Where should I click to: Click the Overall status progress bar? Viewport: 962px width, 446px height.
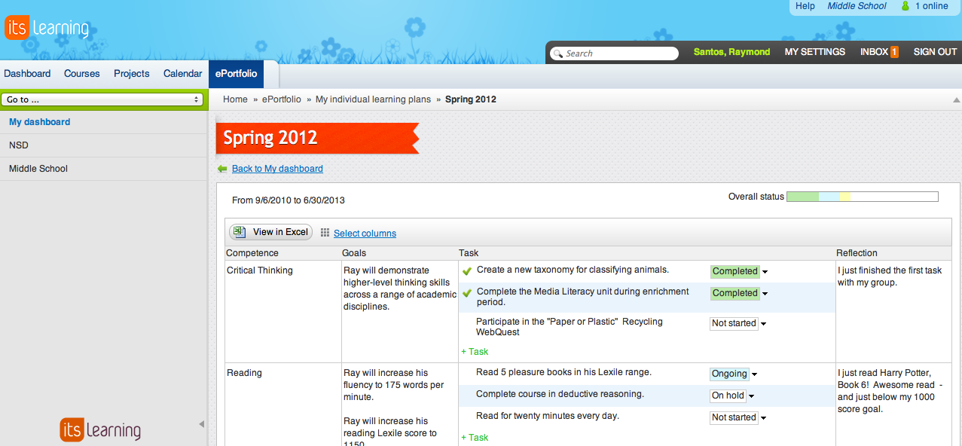coord(863,197)
